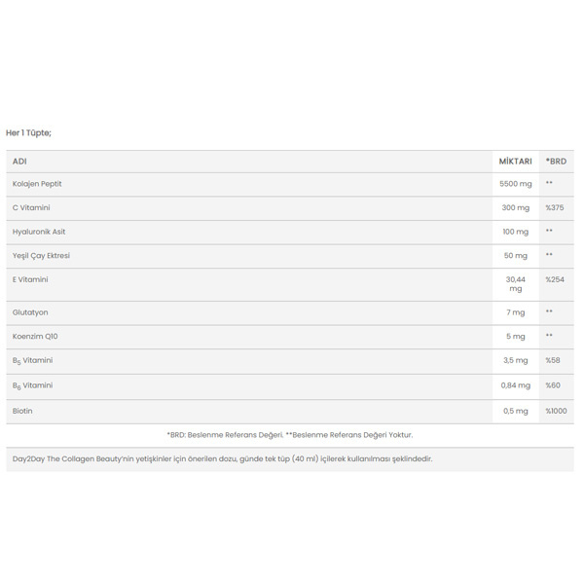Click the Her 1 Tüpte heading
The width and height of the screenshot is (584, 584).
tap(28, 133)
